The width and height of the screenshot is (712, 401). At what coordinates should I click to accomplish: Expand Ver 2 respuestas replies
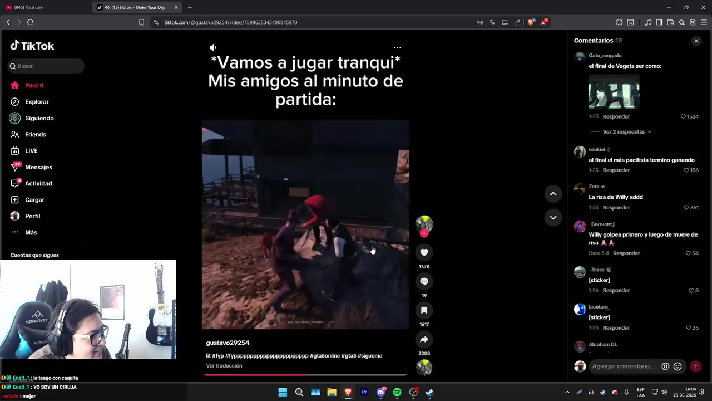point(627,132)
